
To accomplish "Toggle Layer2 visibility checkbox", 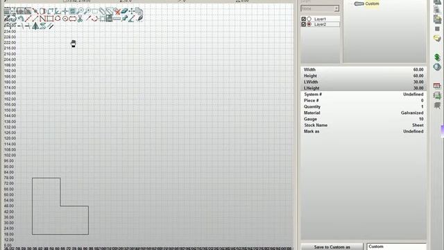I will pyautogui.click(x=304, y=24).
